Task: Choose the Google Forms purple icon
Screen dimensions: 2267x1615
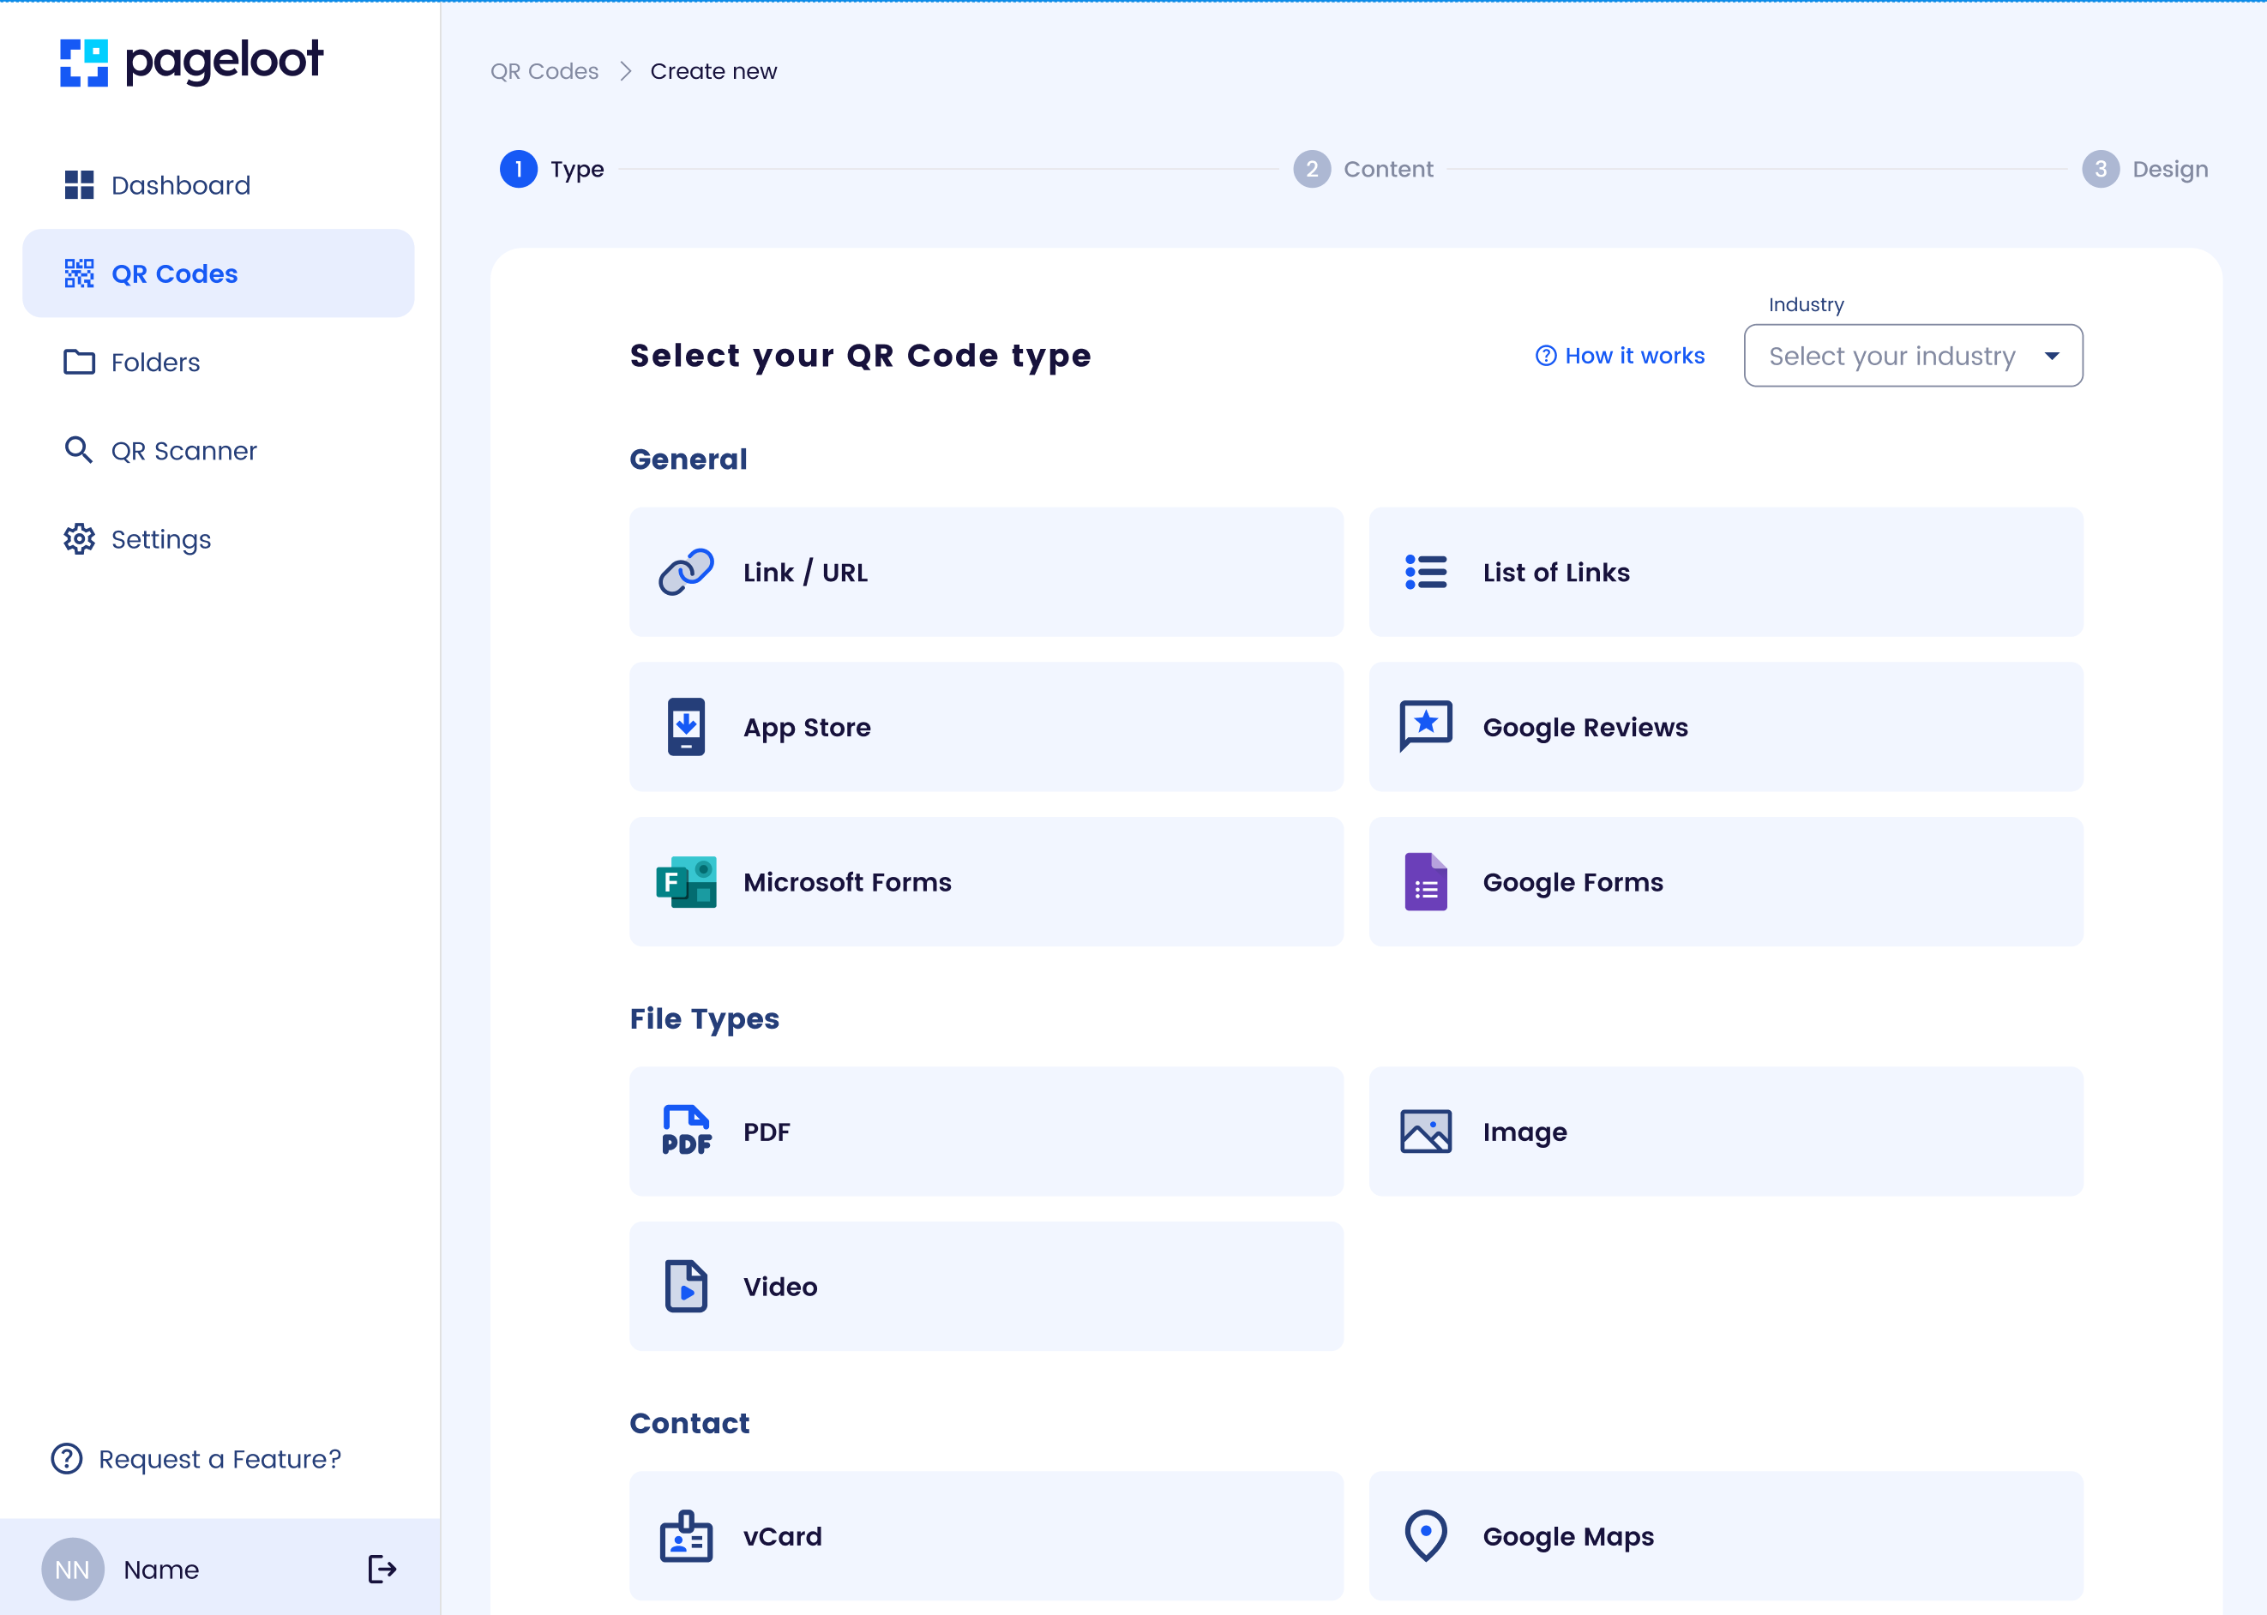Action: [x=1426, y=882]
